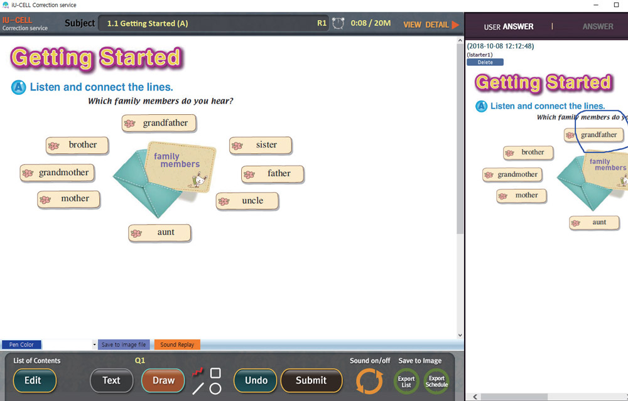Screen dimensions: 628x401
Task: Click brother card in user answer panel
Action: tap(528, 152)
